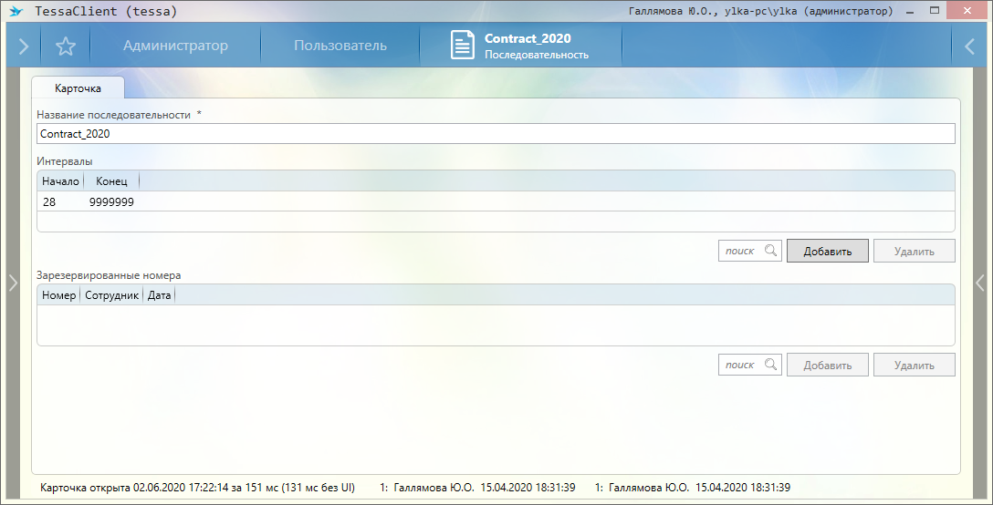Click the Contract_2020 document icon

(464, 46)
